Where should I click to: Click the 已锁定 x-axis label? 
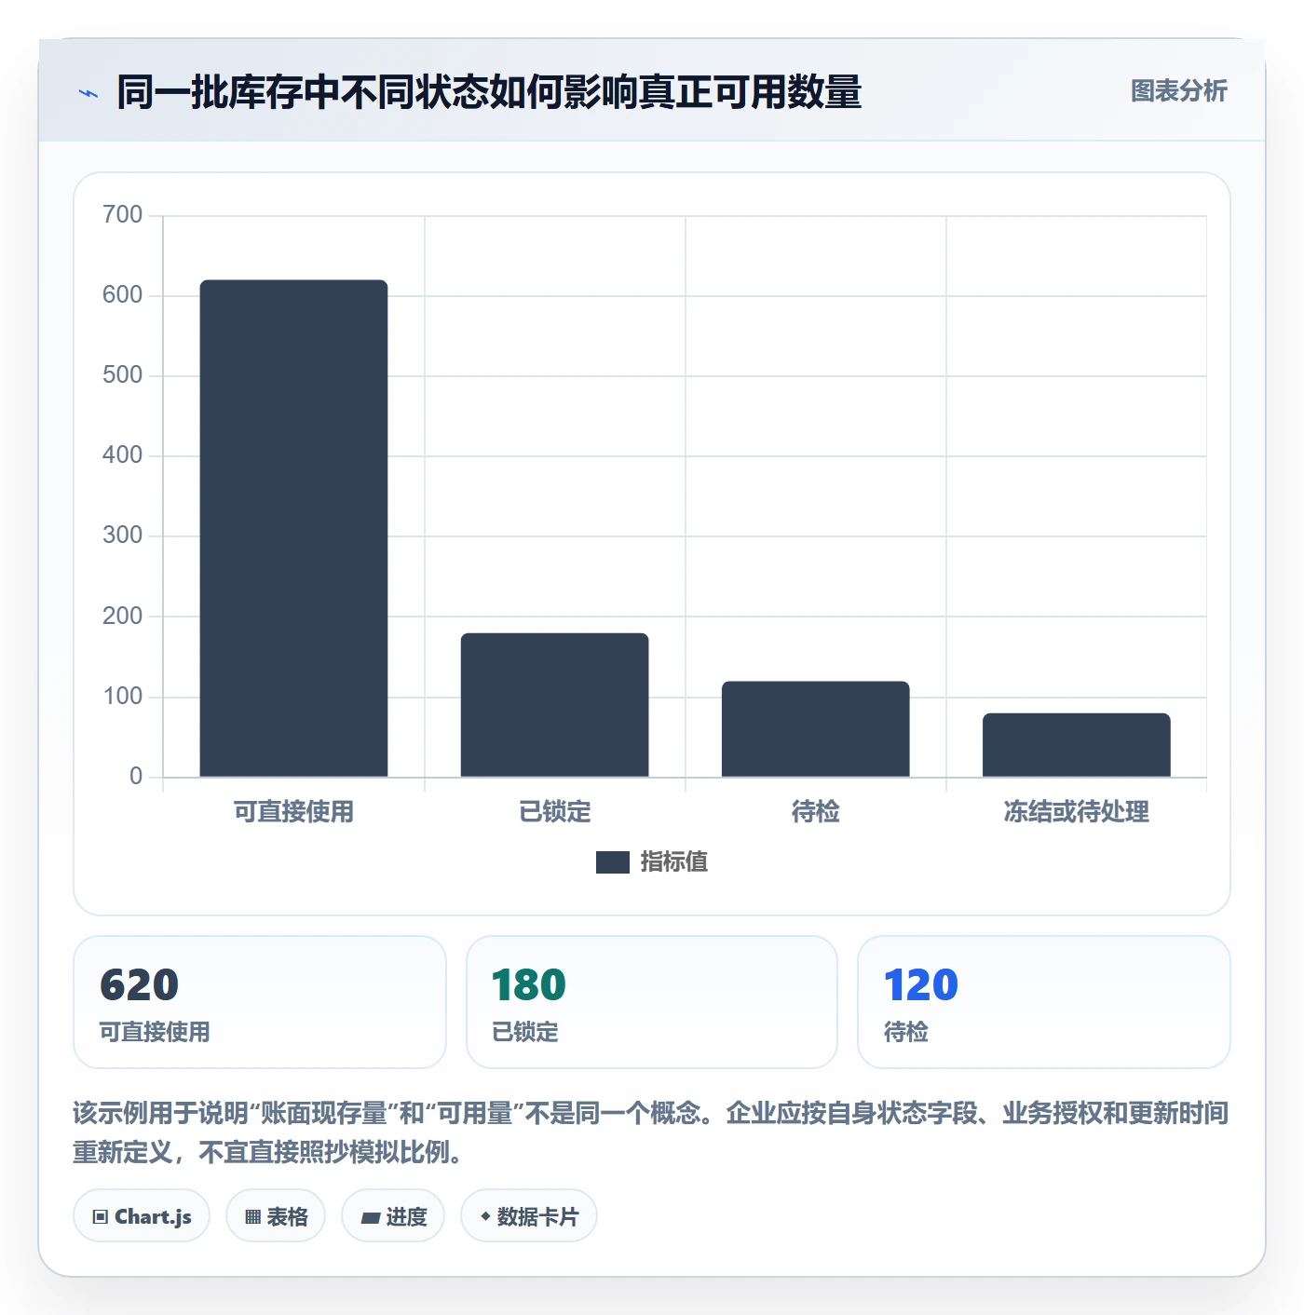554,812
